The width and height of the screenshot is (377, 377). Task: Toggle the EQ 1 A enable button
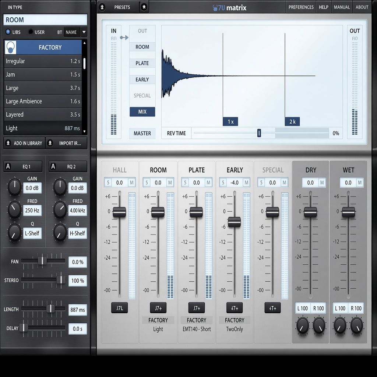coord(8,166)
